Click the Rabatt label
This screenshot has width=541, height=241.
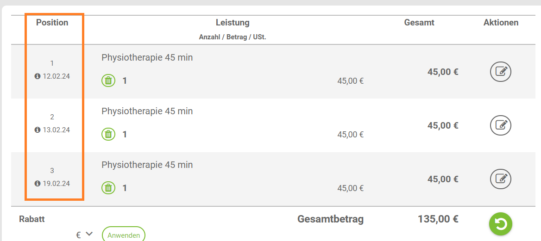point(32,219)
